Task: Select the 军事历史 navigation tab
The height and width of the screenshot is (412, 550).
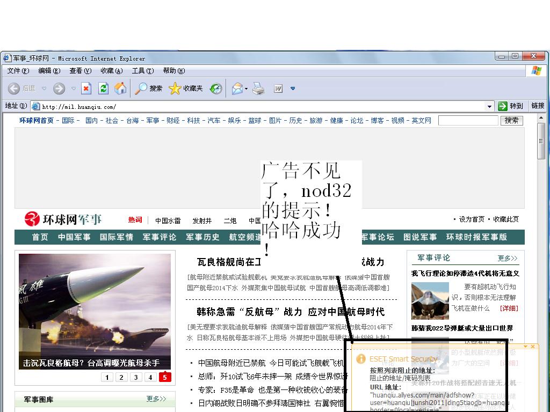Action: tap(202, 237)
